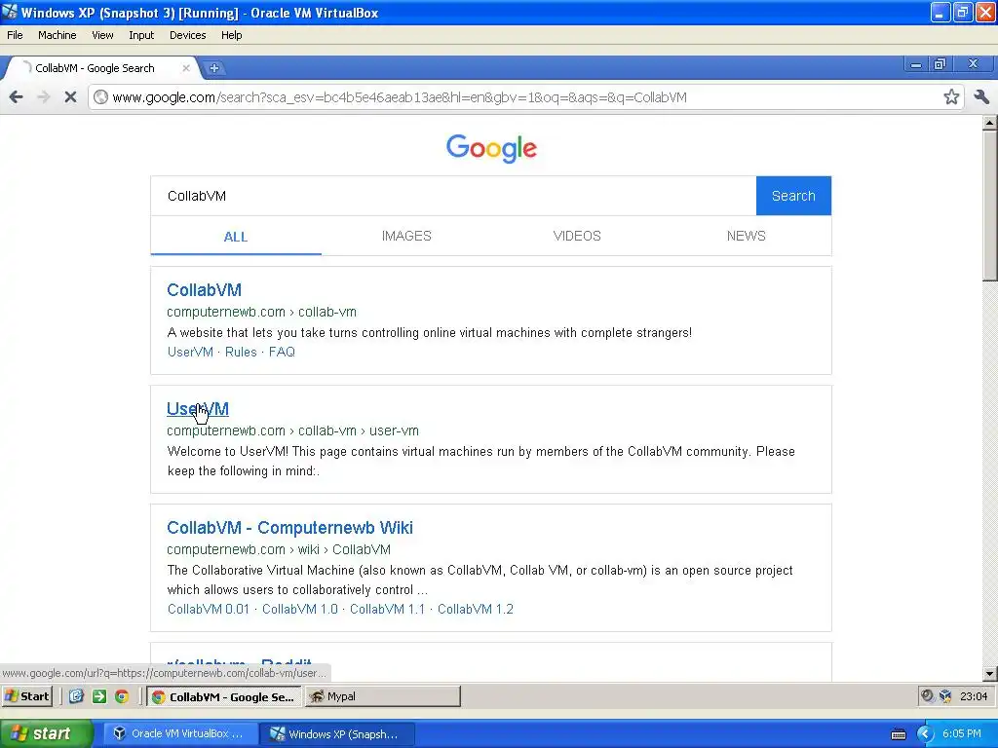Open the CollabVM first result link
The image size is (998, 748).
205,290
